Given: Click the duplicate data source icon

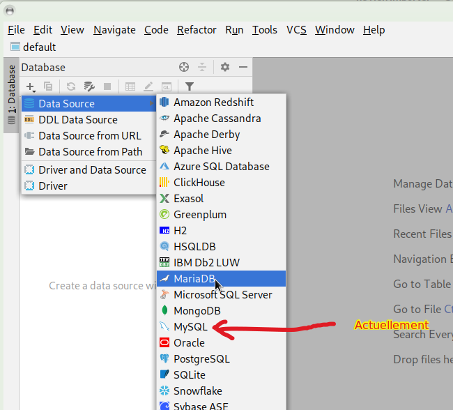Looking at the screenshot, I should tap(48, 86).
